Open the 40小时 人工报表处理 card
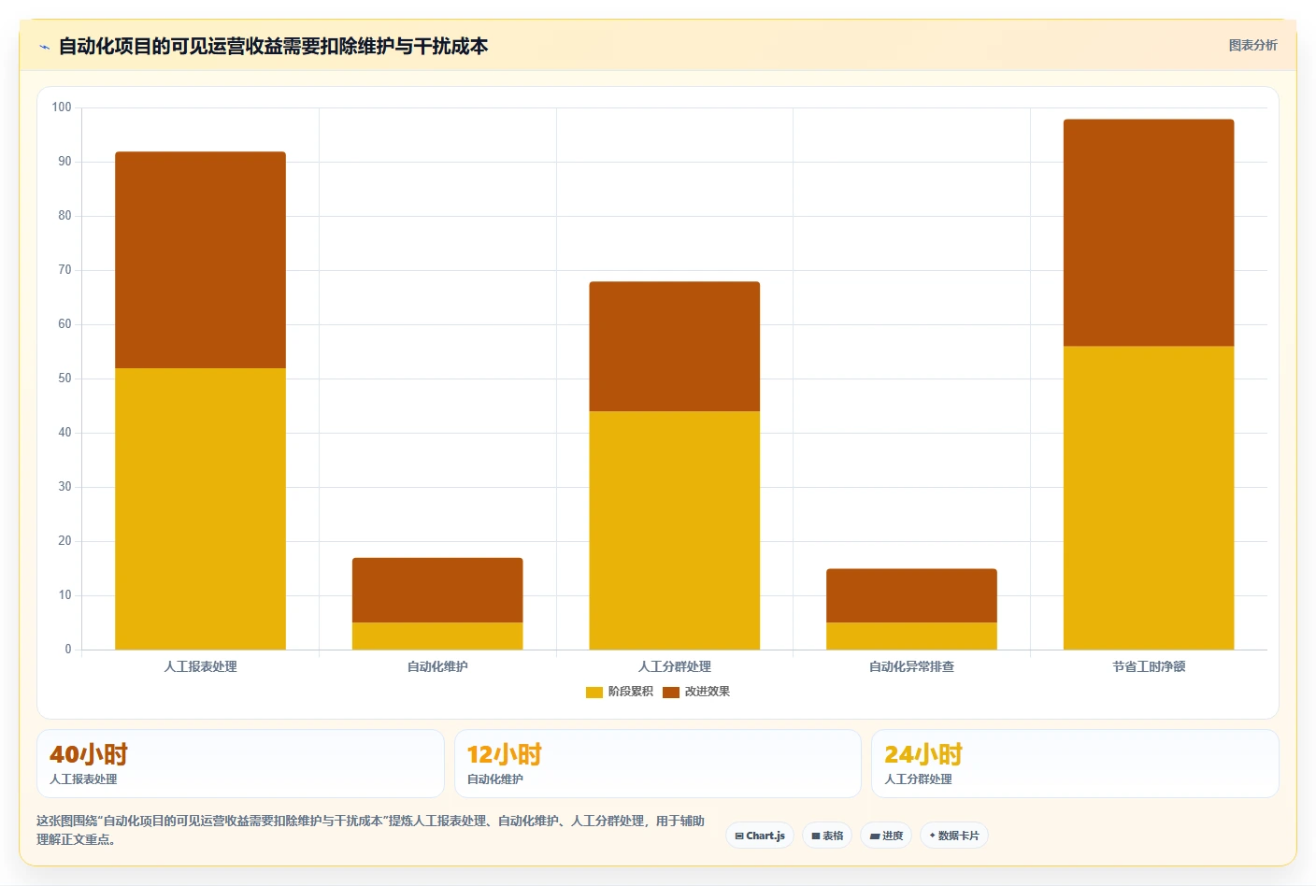This screenshot has height=886, width=1316. 240,764
